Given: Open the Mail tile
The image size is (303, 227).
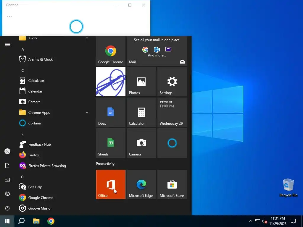Looking at the screenshot, I should point(157,51).
